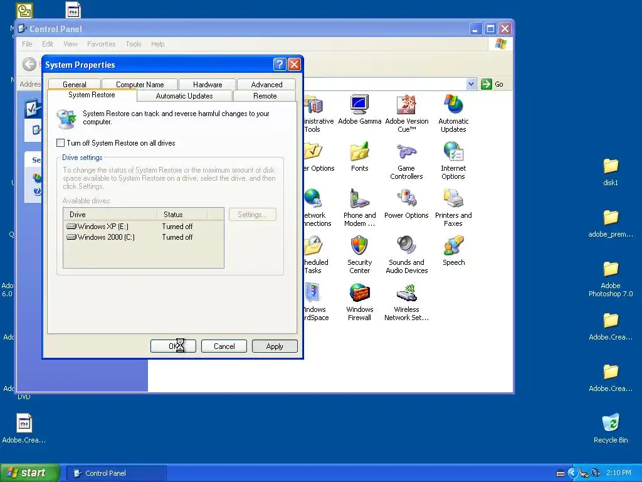Click the Control Panel taskbar button
642x482 pixels.
pyautogui.click(x=117, y=473)
